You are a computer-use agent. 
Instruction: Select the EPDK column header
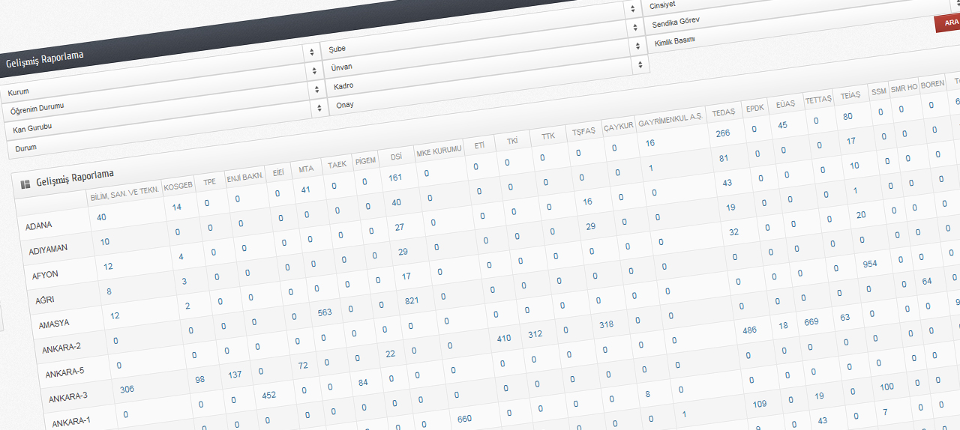[x=755, y=108]
